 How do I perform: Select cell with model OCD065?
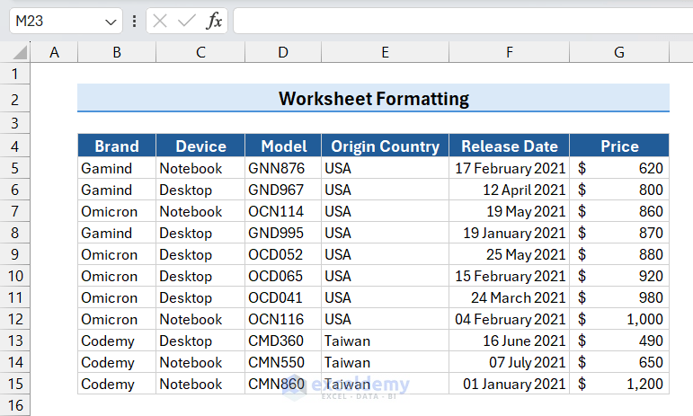point(283,276)
